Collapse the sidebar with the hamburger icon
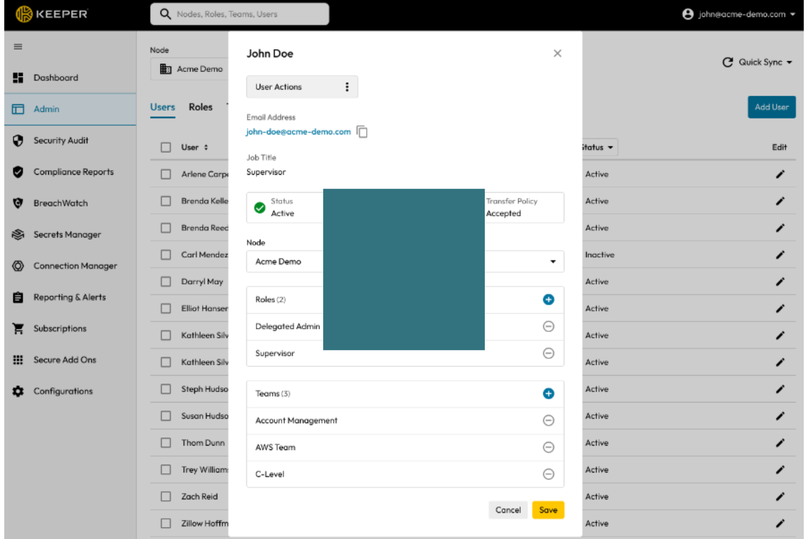Viewport: 808px width, 539px height. (x=18, y=47)
